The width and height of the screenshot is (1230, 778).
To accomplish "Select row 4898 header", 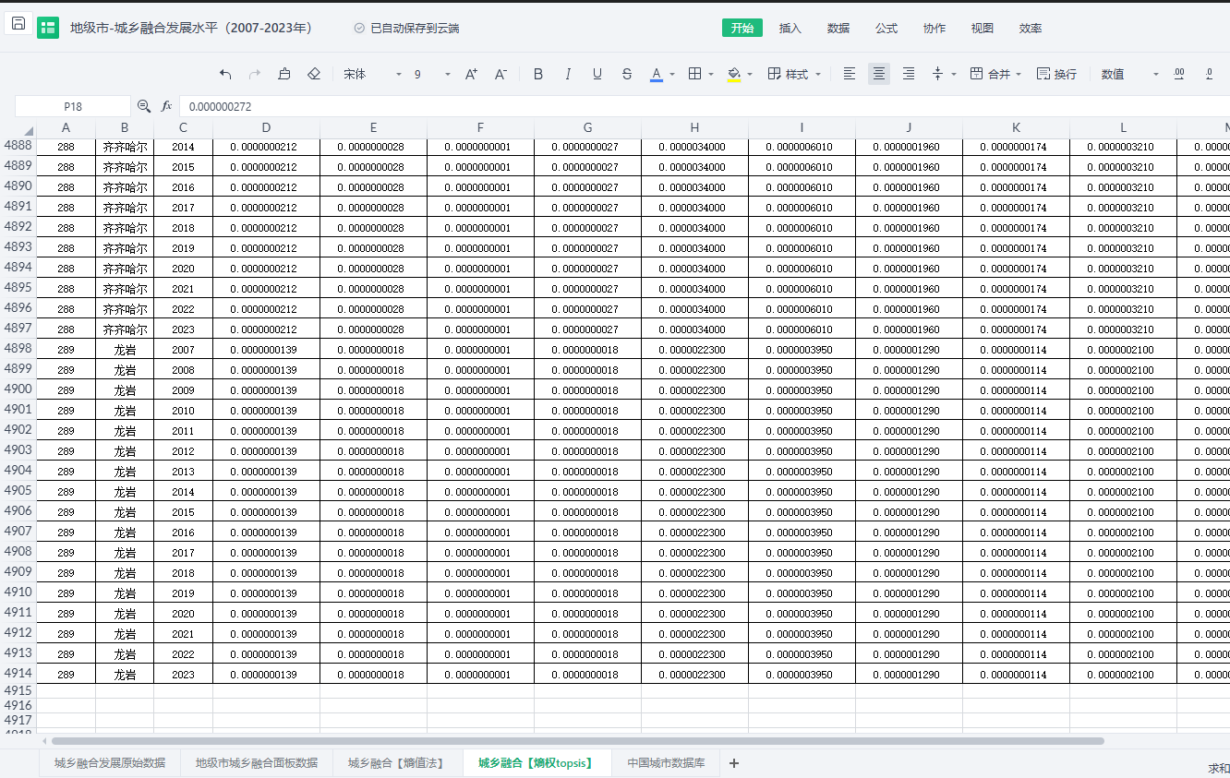I will [18, 349].
